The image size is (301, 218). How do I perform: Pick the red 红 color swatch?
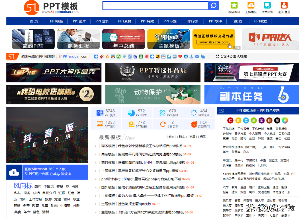tap(230, 120)
